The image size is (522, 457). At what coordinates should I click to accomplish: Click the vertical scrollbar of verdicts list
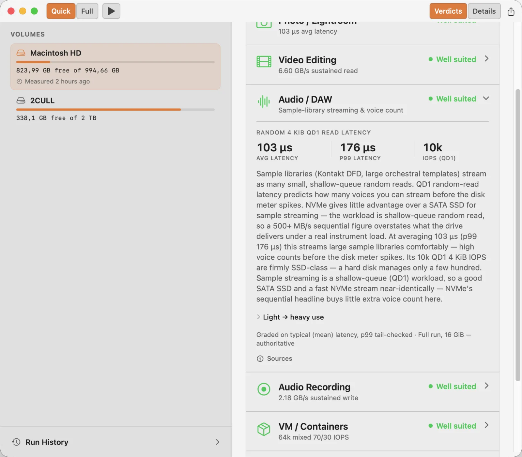tap(518, 235)
